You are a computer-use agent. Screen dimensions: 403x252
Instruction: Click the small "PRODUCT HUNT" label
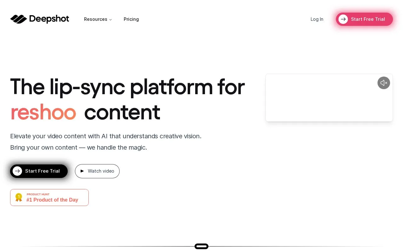[x=38, y=194]
